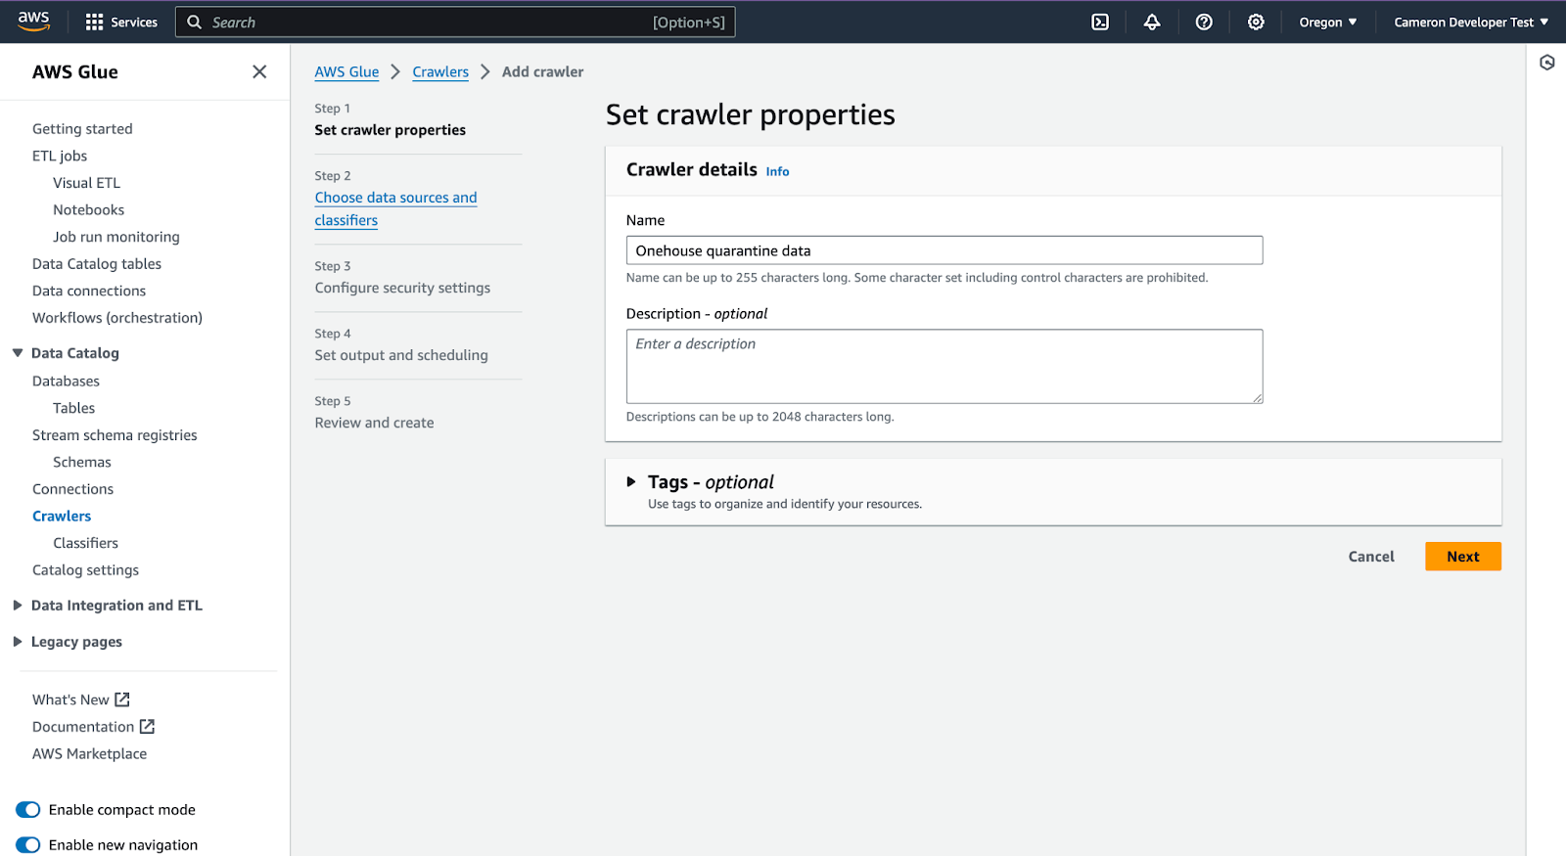The width and height of the screenshot is (1566, 856).
Task: Click the external link icon beside What's New
Action: point(122,699)
